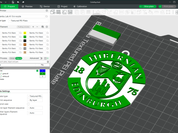Open First layer filament sequence dropdown
Screen dimensions: 178x133
tap(35, 108)
